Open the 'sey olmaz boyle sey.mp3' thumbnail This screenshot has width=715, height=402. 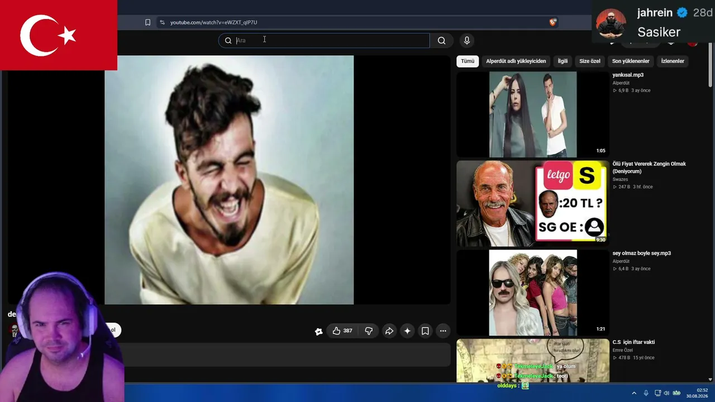[533, 293]
